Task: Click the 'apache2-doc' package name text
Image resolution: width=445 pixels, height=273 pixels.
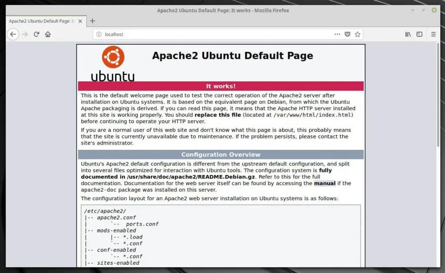Action: click(x=99, y=190)
